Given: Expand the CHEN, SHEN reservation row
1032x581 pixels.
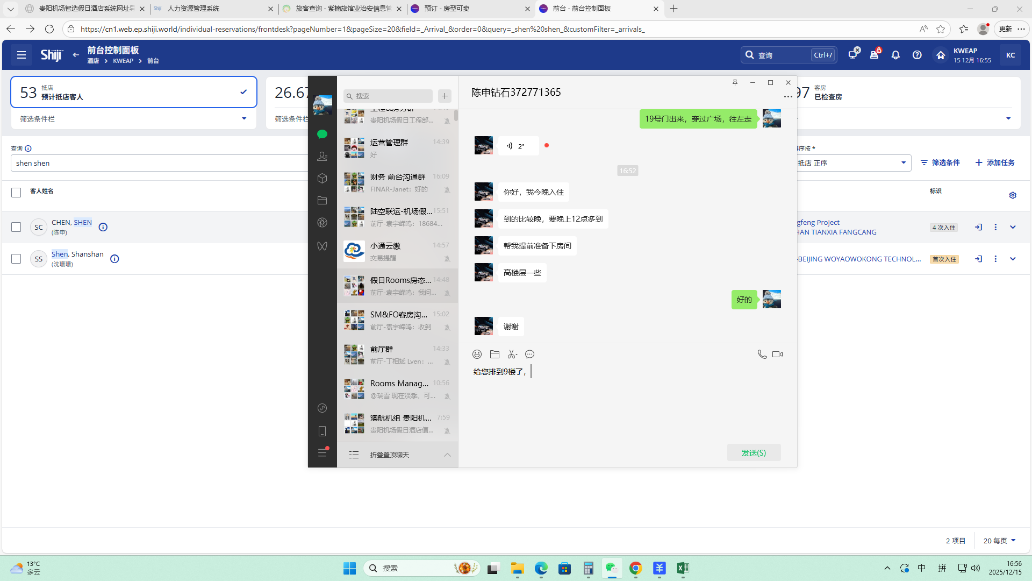Looking at the screenshot, I should pos(1013,227).
